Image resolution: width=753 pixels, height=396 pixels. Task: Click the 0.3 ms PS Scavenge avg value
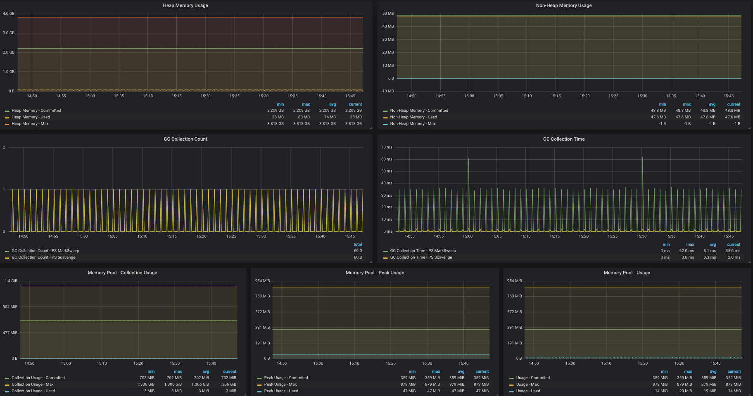click(710, 257)
